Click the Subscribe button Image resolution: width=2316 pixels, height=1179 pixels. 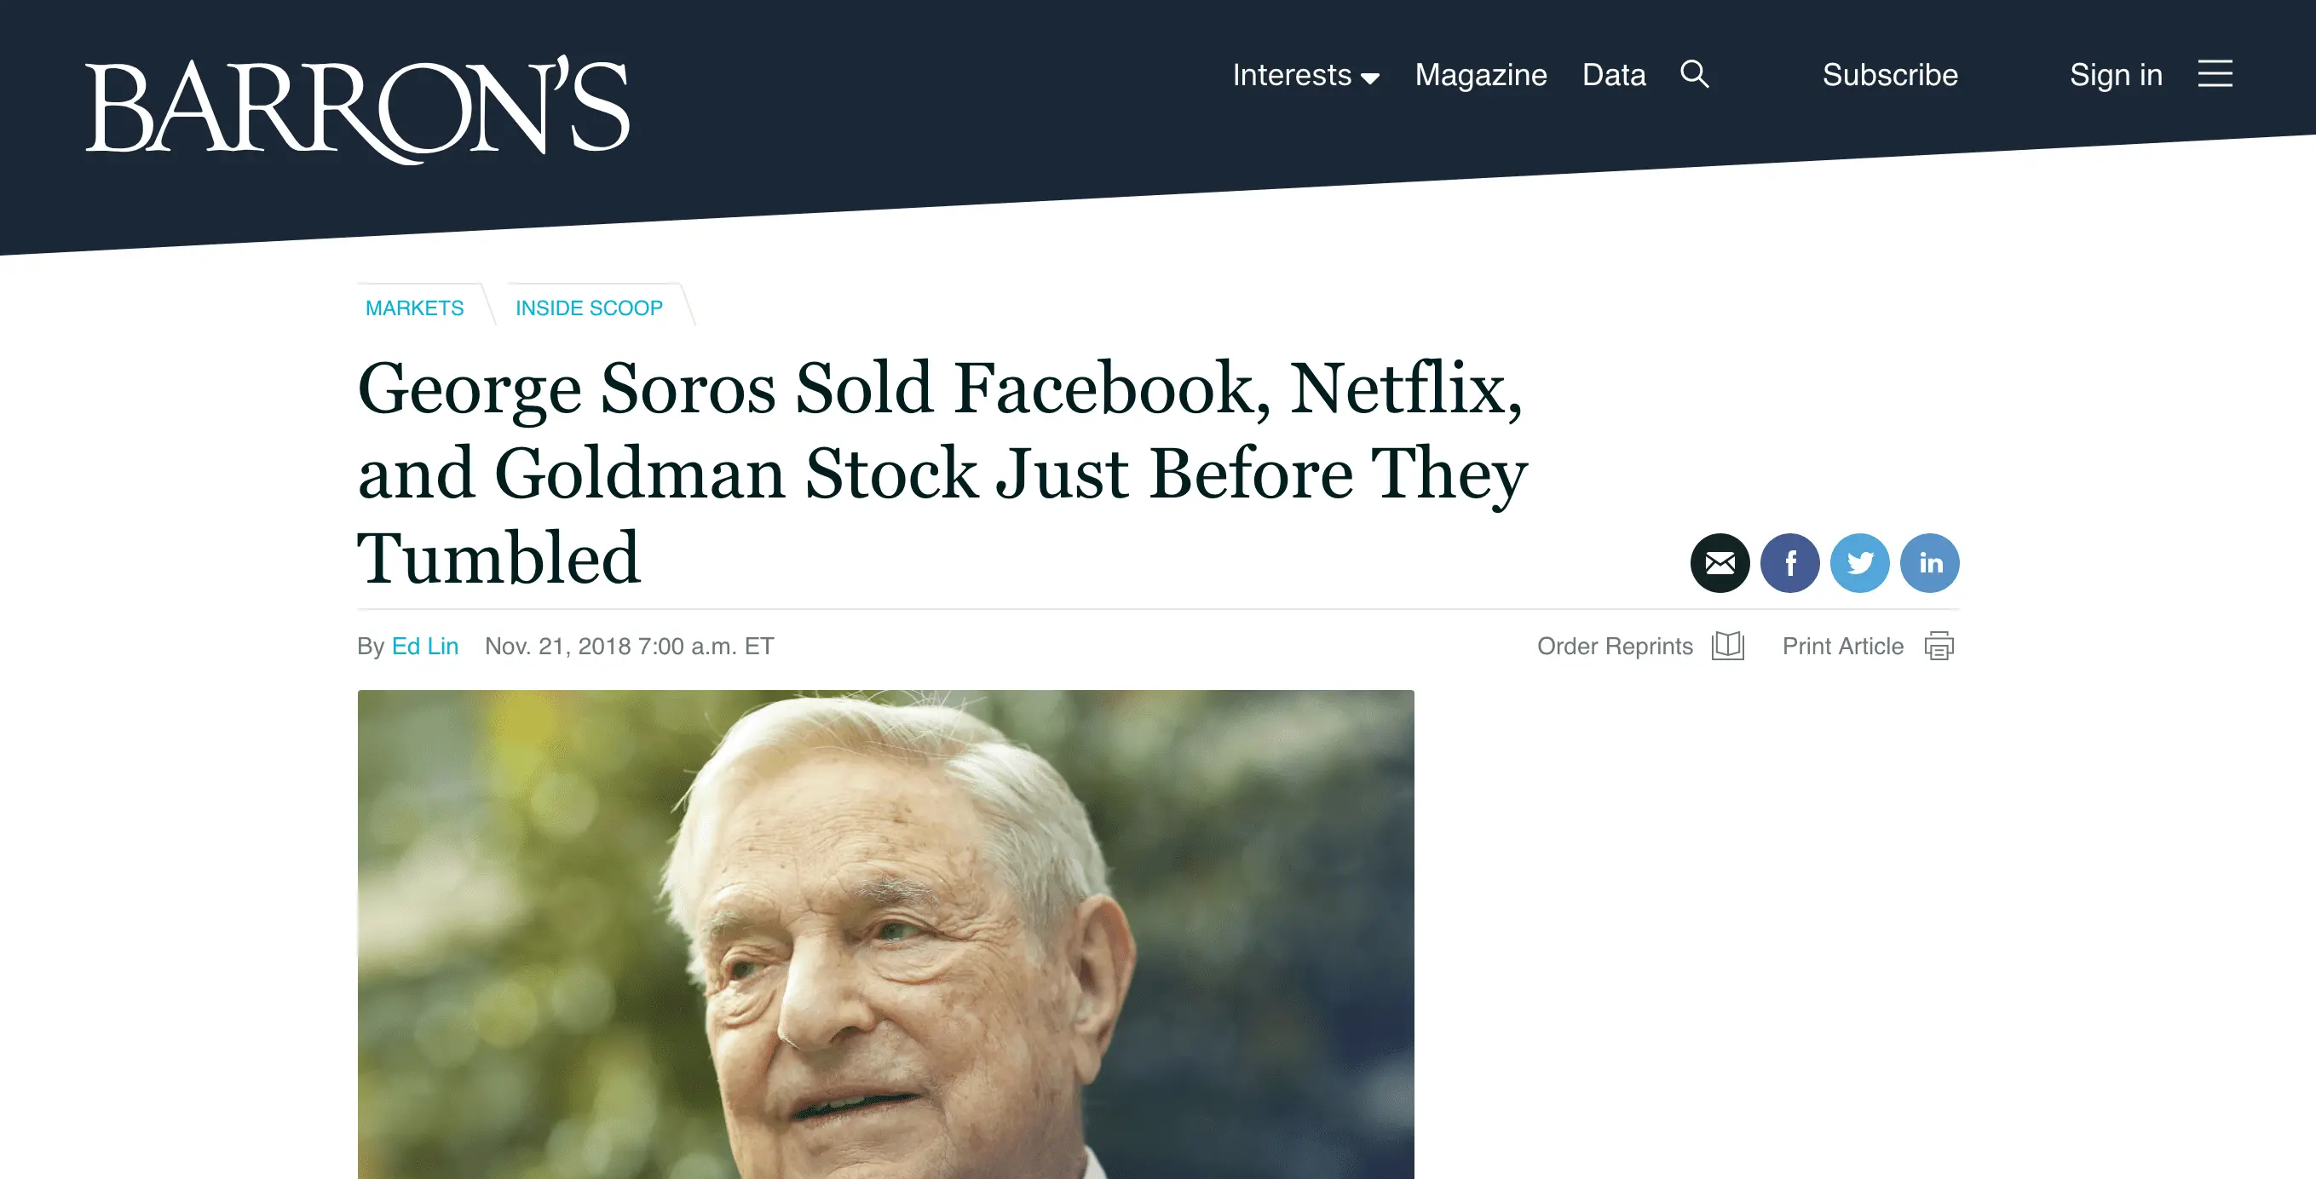(1890, 75)
